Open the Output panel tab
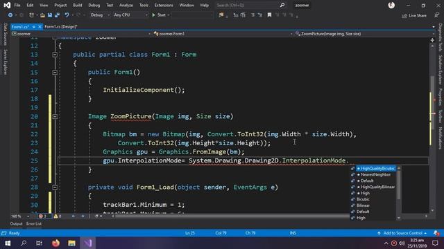Screen dimensions: 444x249 pos(16,223)
